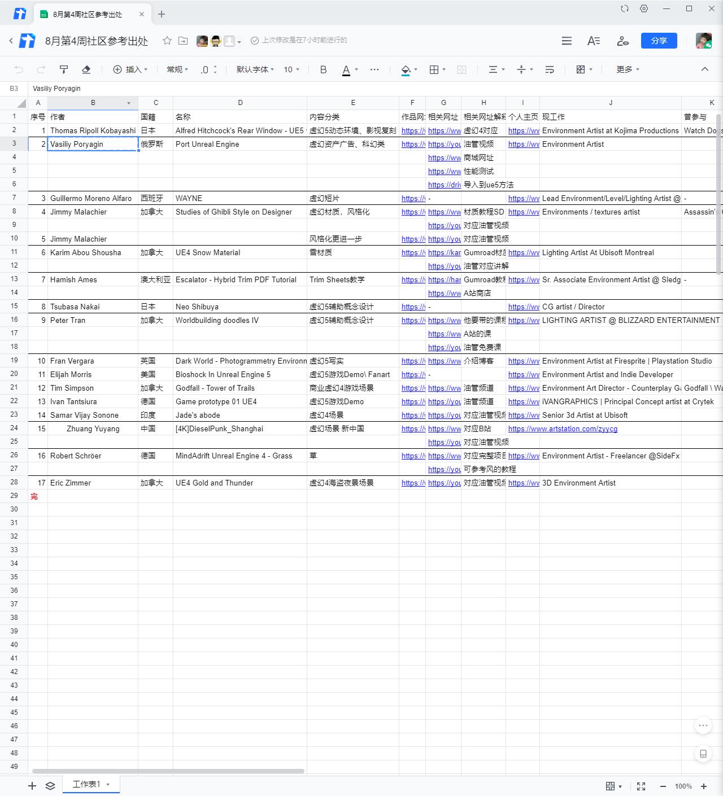Click the undo arrow icon

click(x=19, y=69)
